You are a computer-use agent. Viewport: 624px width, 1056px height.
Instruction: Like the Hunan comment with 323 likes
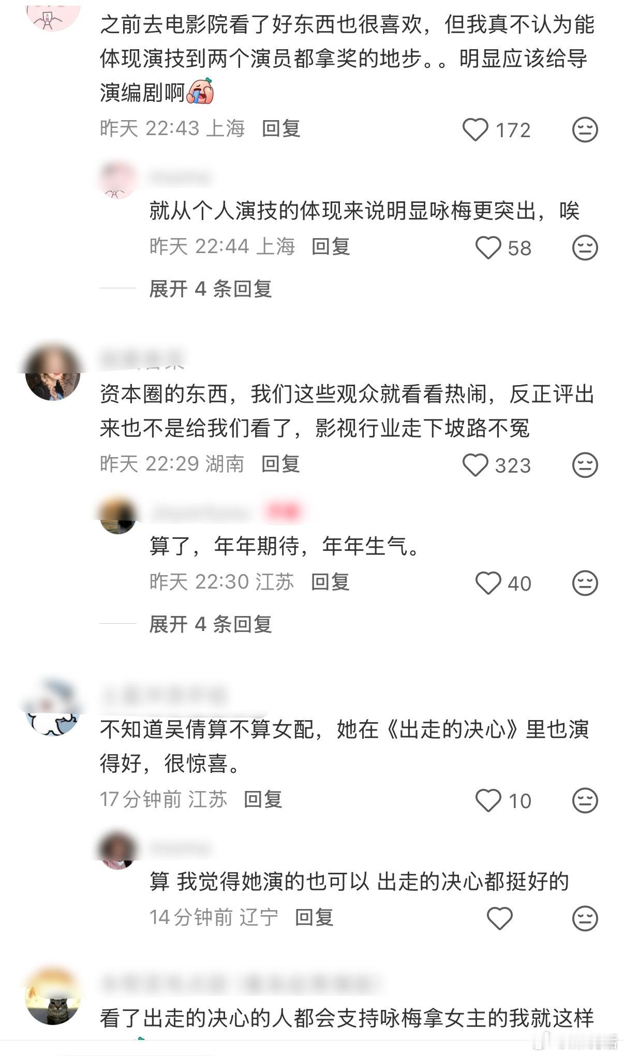(x=475, y=465)
